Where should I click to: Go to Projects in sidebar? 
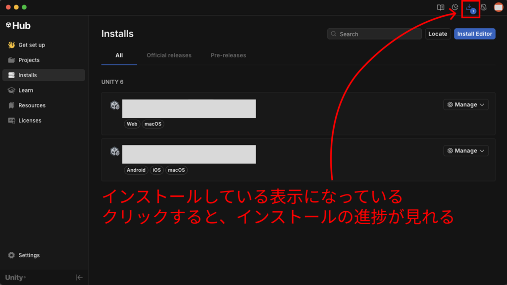[29, 60]
